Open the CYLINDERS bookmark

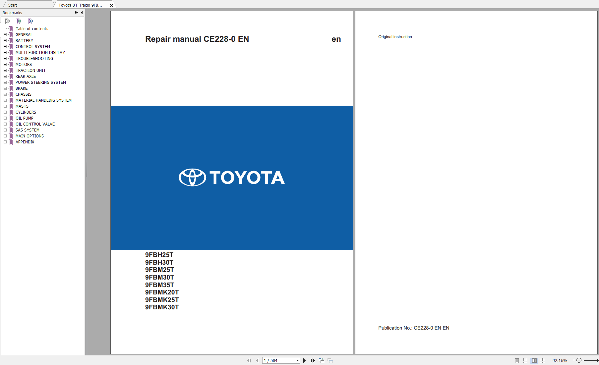(x=26, y=112)
